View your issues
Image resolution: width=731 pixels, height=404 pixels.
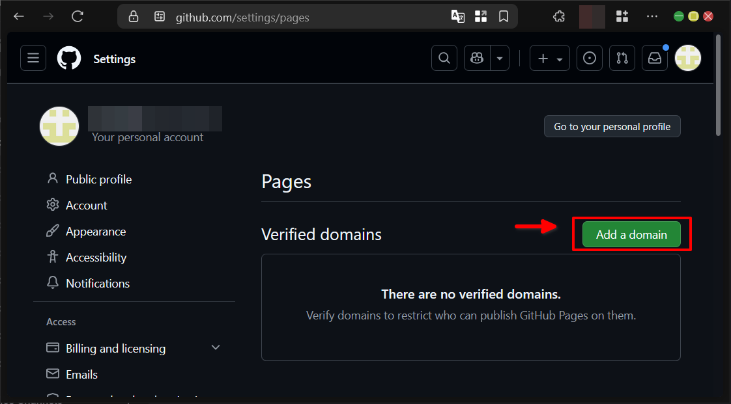point(589,58)
